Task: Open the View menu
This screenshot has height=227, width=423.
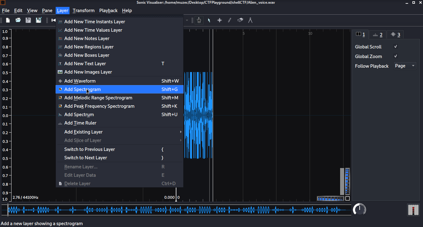Action: click(x=32, y=11)
